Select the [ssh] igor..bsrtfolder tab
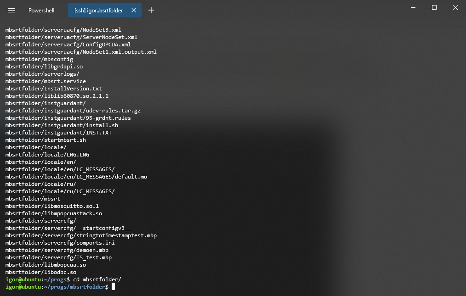Viewport: 466px width, 296px height. 99,10
